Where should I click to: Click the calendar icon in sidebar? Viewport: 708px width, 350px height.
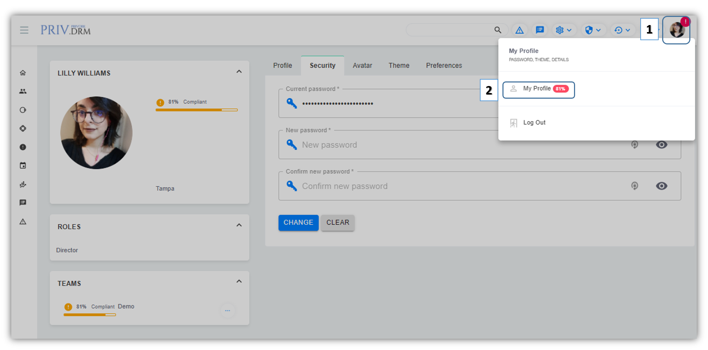[x=23, y=166]
